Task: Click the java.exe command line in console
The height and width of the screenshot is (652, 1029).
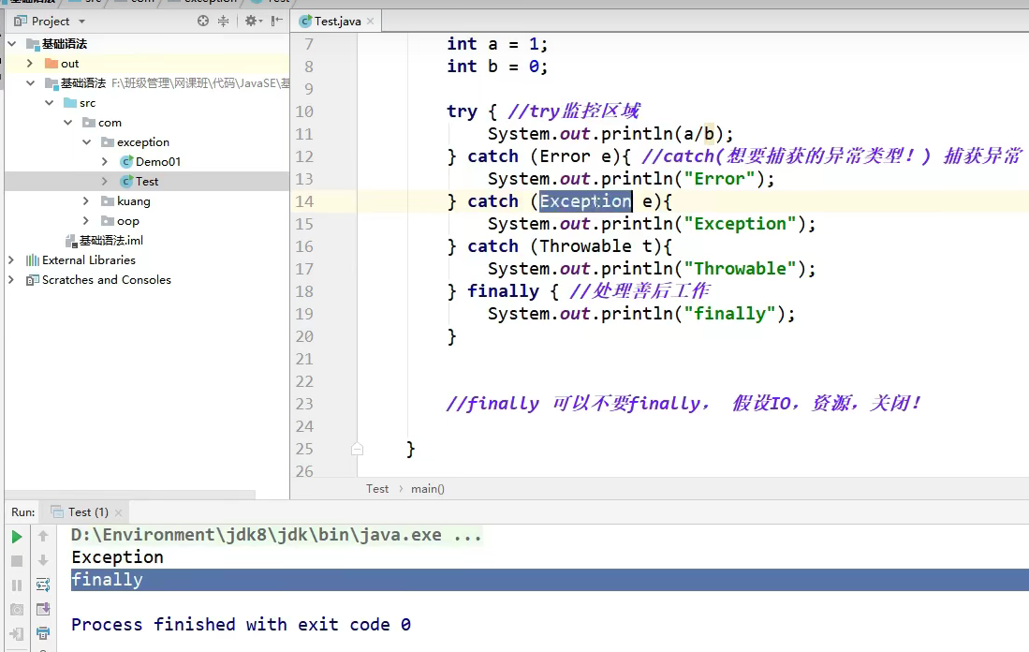Action: click(276, 535)
